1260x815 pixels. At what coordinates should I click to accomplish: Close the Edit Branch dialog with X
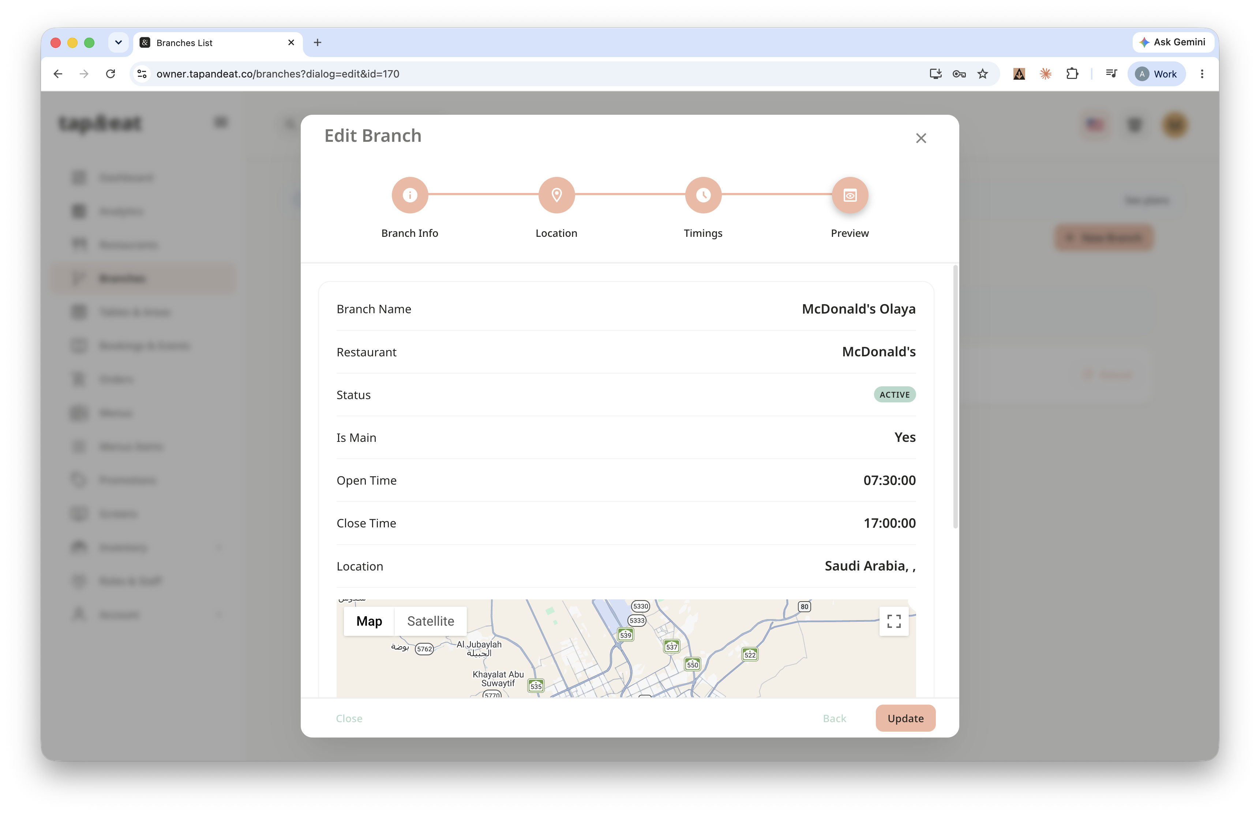920,138
